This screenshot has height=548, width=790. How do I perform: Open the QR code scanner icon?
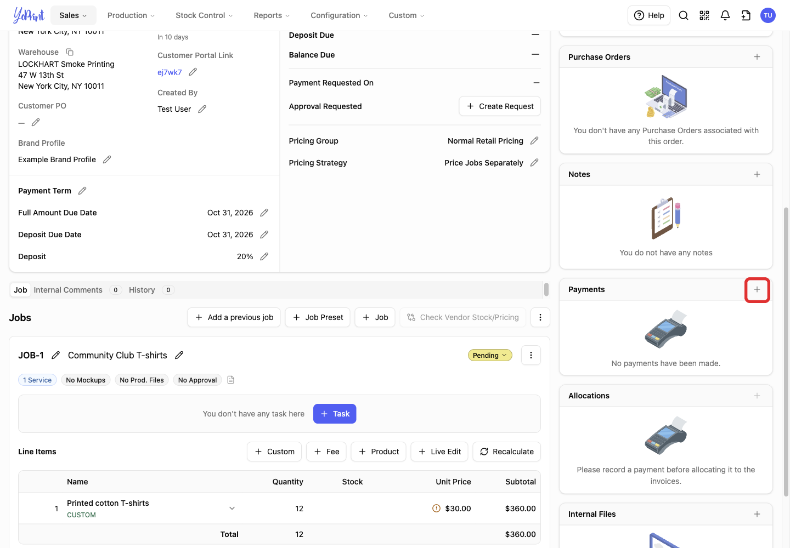click(x=704, y=15)
